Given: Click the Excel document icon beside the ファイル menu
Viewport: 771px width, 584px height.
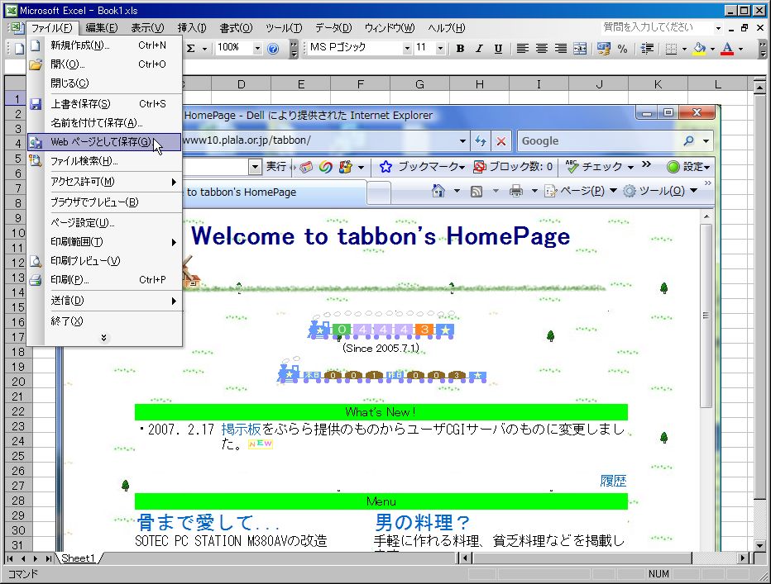Looking at the screenshot, I should [x=17, y=27].
